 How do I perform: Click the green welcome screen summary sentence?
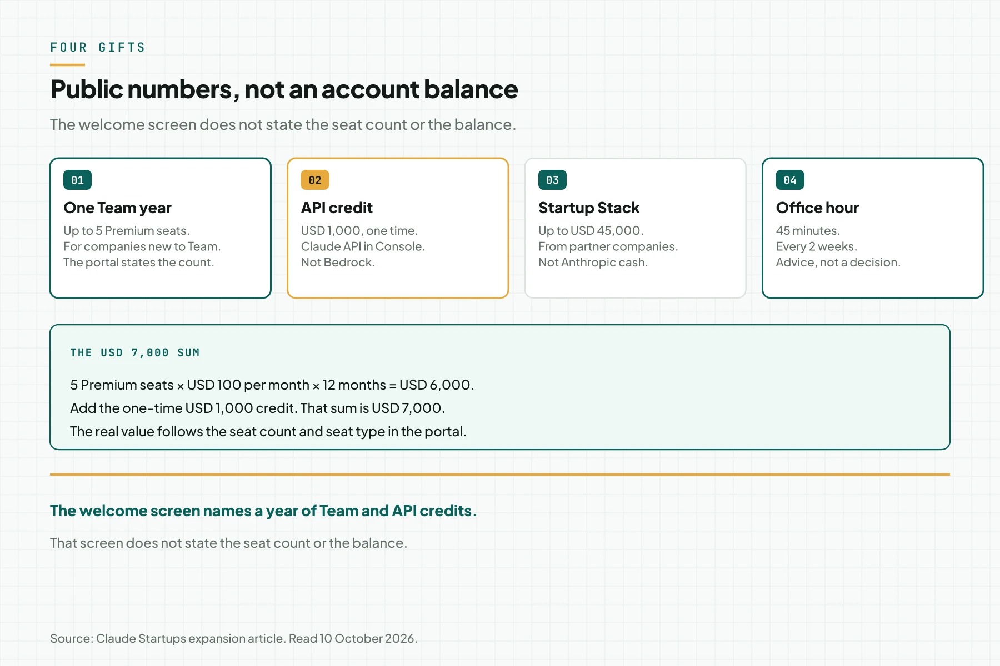click(263, 511)
